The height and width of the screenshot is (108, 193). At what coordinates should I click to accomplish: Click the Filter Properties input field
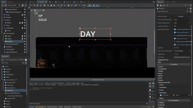click(x=172, y=11)
